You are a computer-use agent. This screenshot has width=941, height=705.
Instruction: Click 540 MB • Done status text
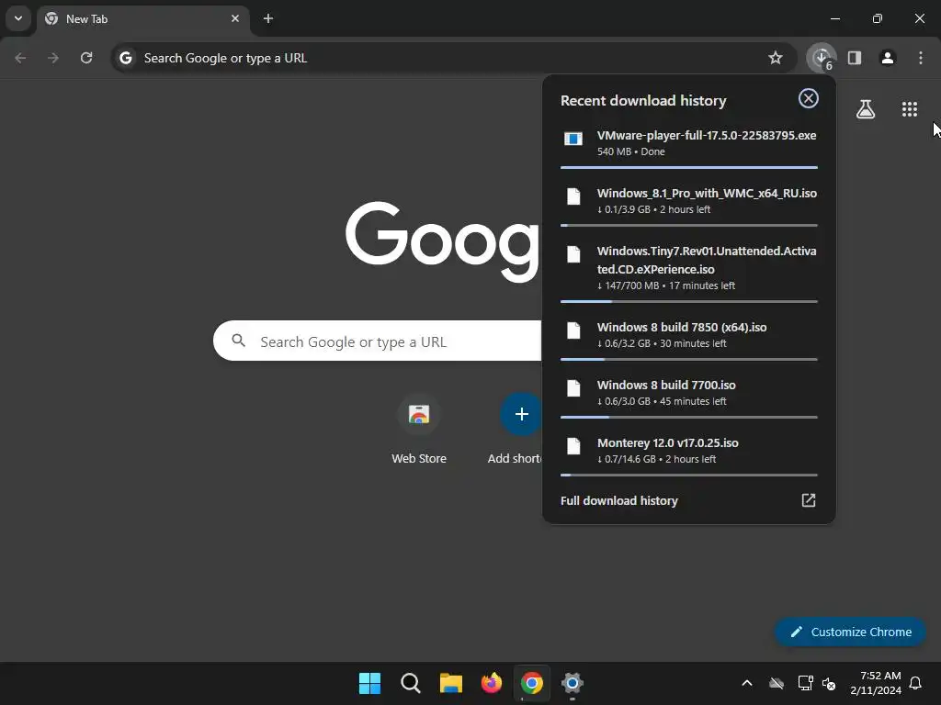pyautogui.click(x=630, y=151)
